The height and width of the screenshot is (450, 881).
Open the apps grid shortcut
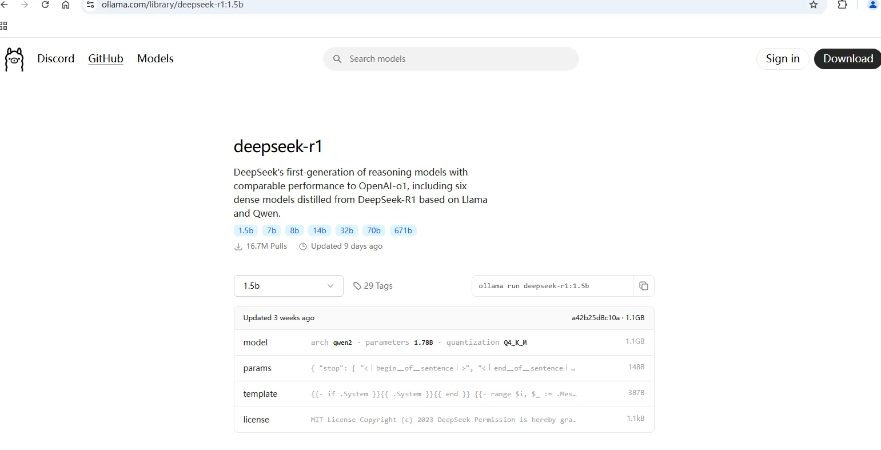click(3, 26)
